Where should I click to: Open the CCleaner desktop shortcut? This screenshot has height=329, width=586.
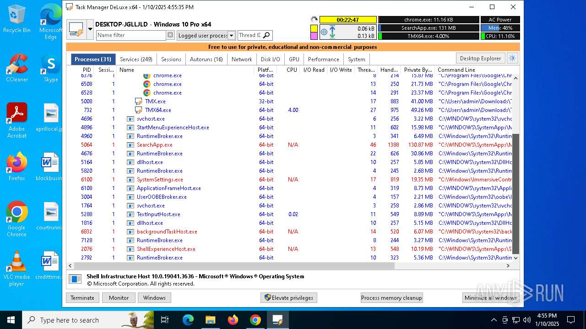pyautogui.click(x=17, y=68)
